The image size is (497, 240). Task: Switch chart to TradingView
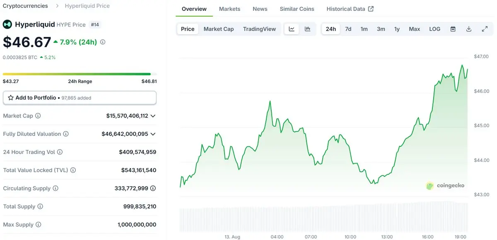click(259, 29)
